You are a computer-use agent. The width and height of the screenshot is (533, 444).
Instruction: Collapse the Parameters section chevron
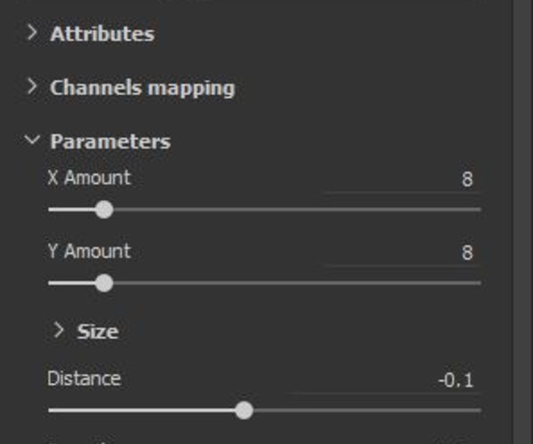32,140
